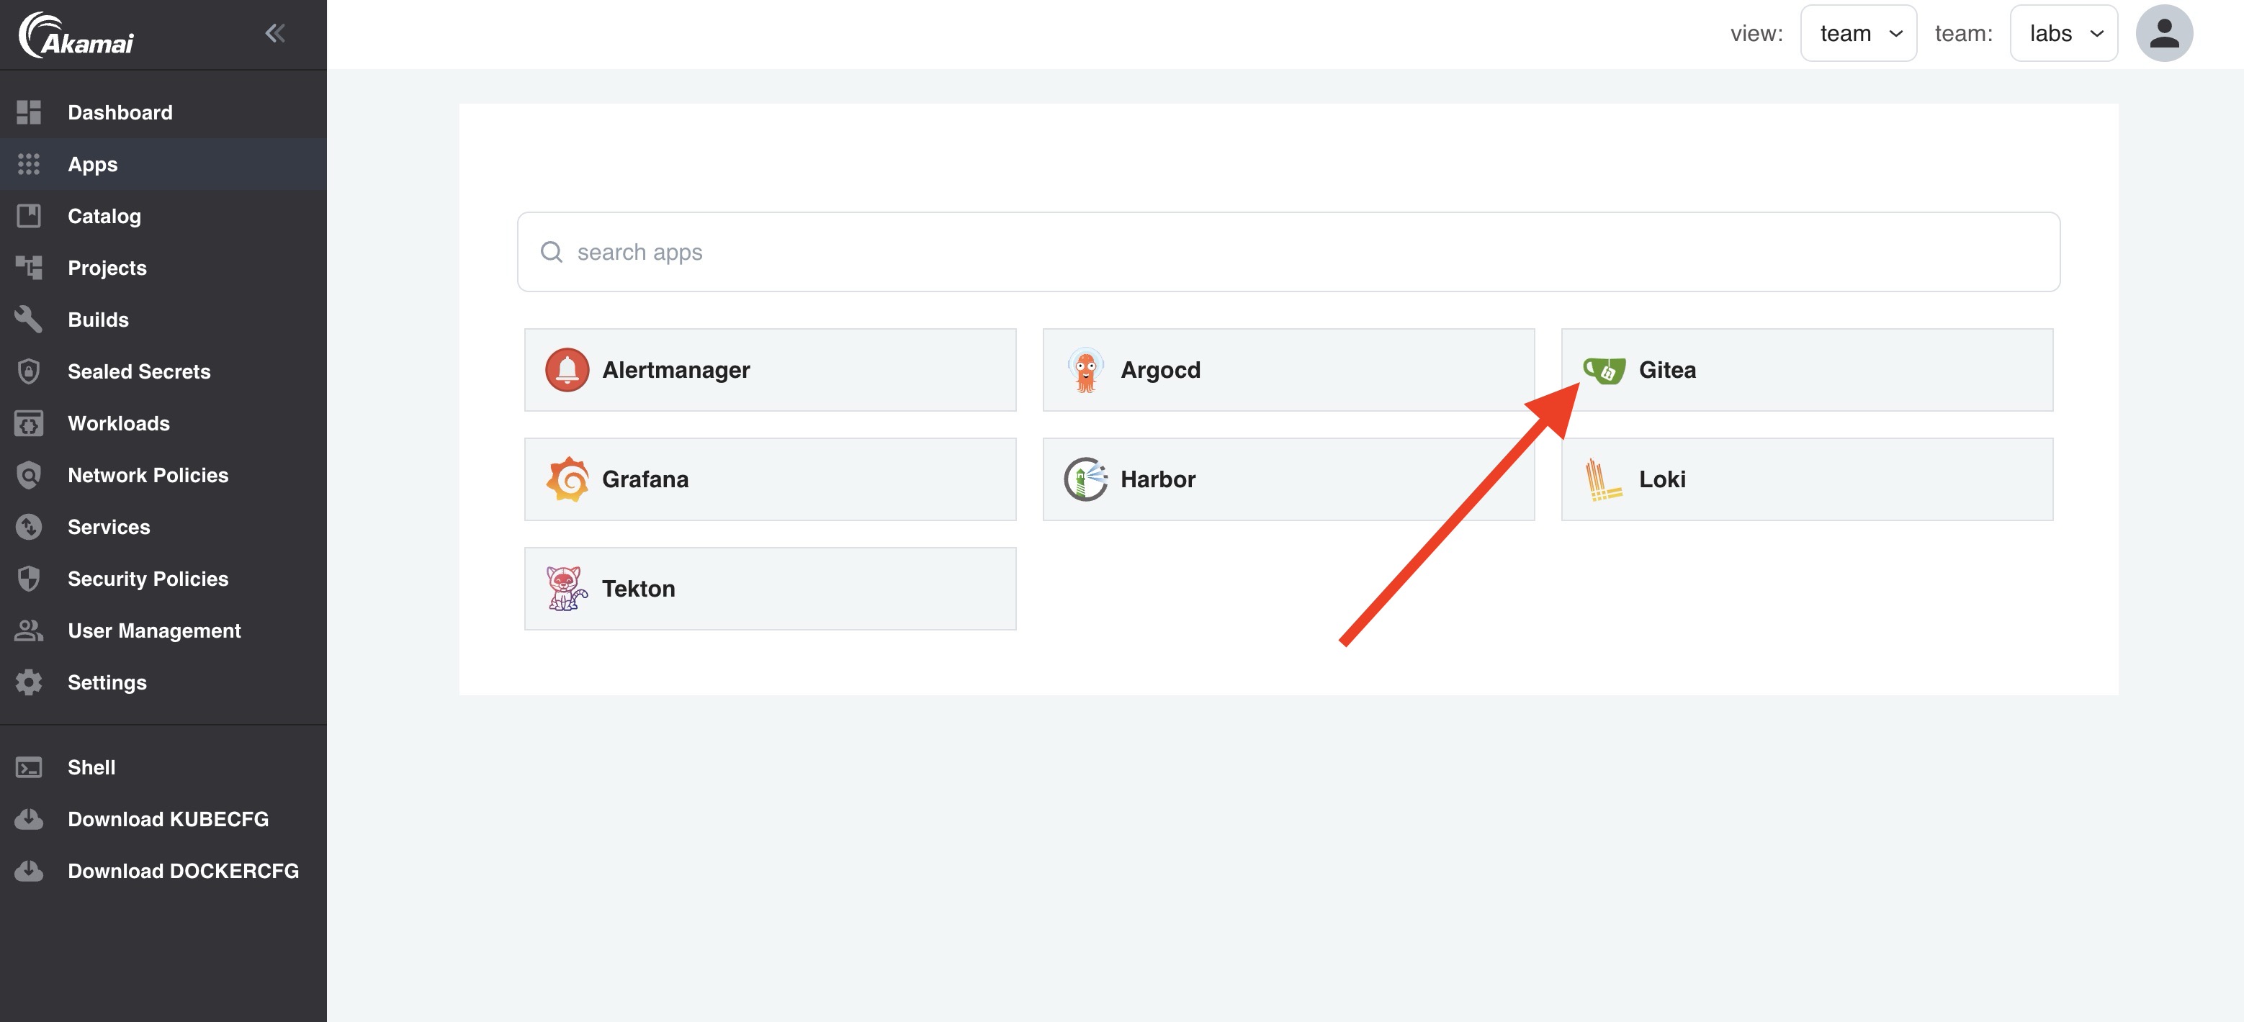Click the Tekton cat logo

click(x=566, y=589)
